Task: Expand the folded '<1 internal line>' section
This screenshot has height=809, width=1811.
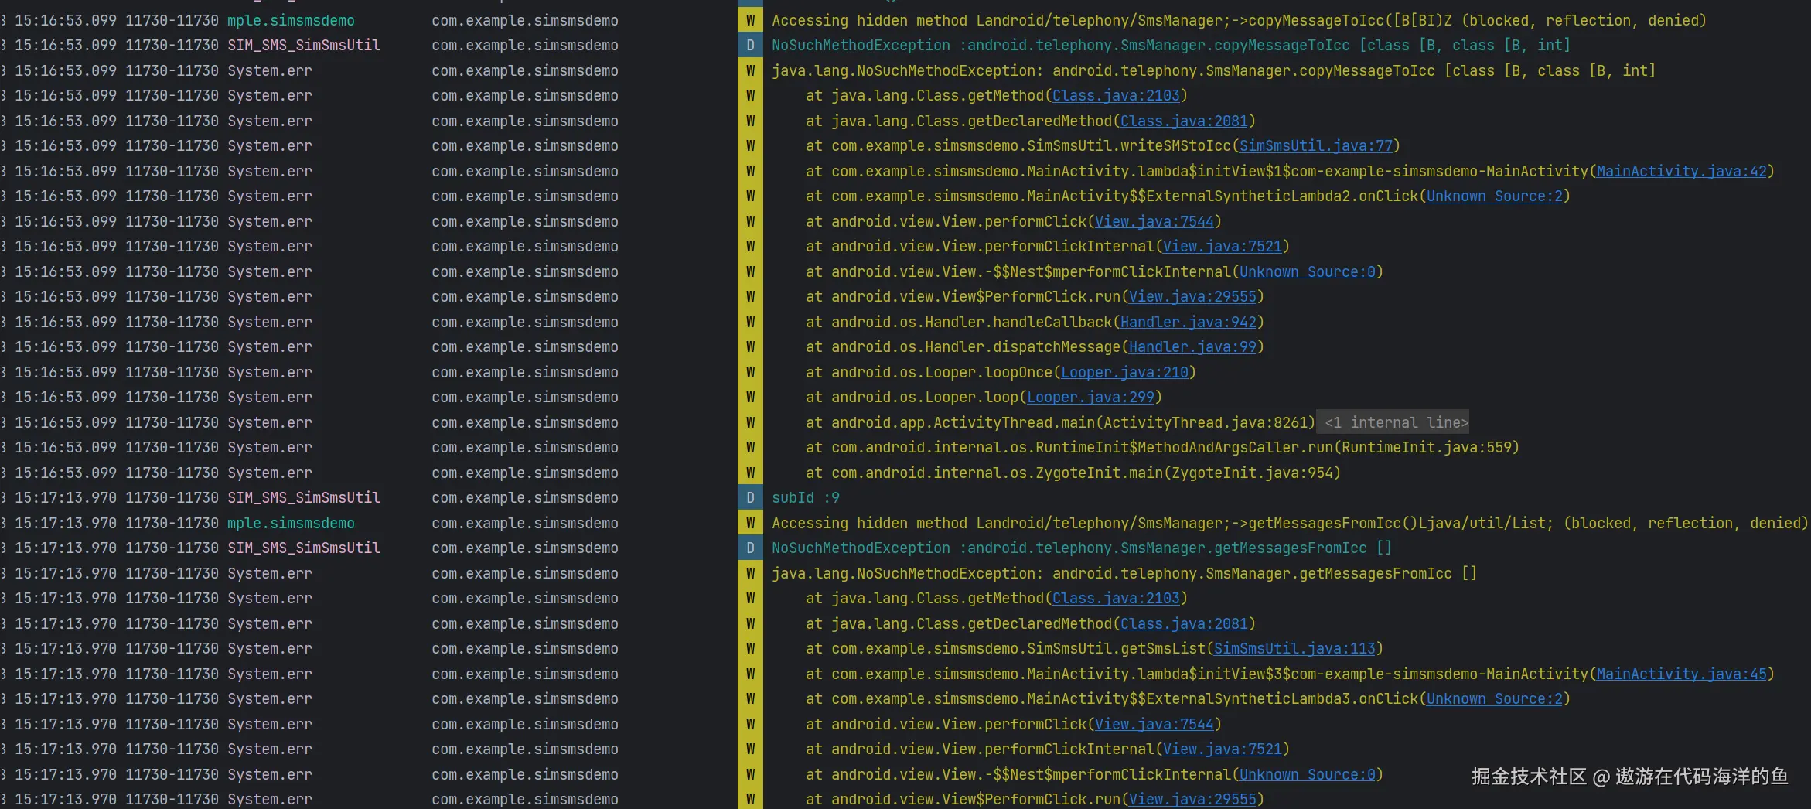Action: (1396, 422)
